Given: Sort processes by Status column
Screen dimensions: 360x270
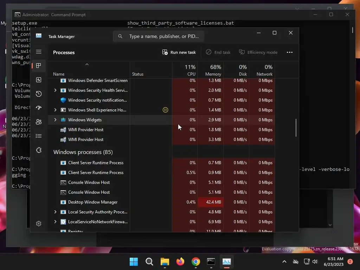Looking at the screenshot, I should pos(151,70).
